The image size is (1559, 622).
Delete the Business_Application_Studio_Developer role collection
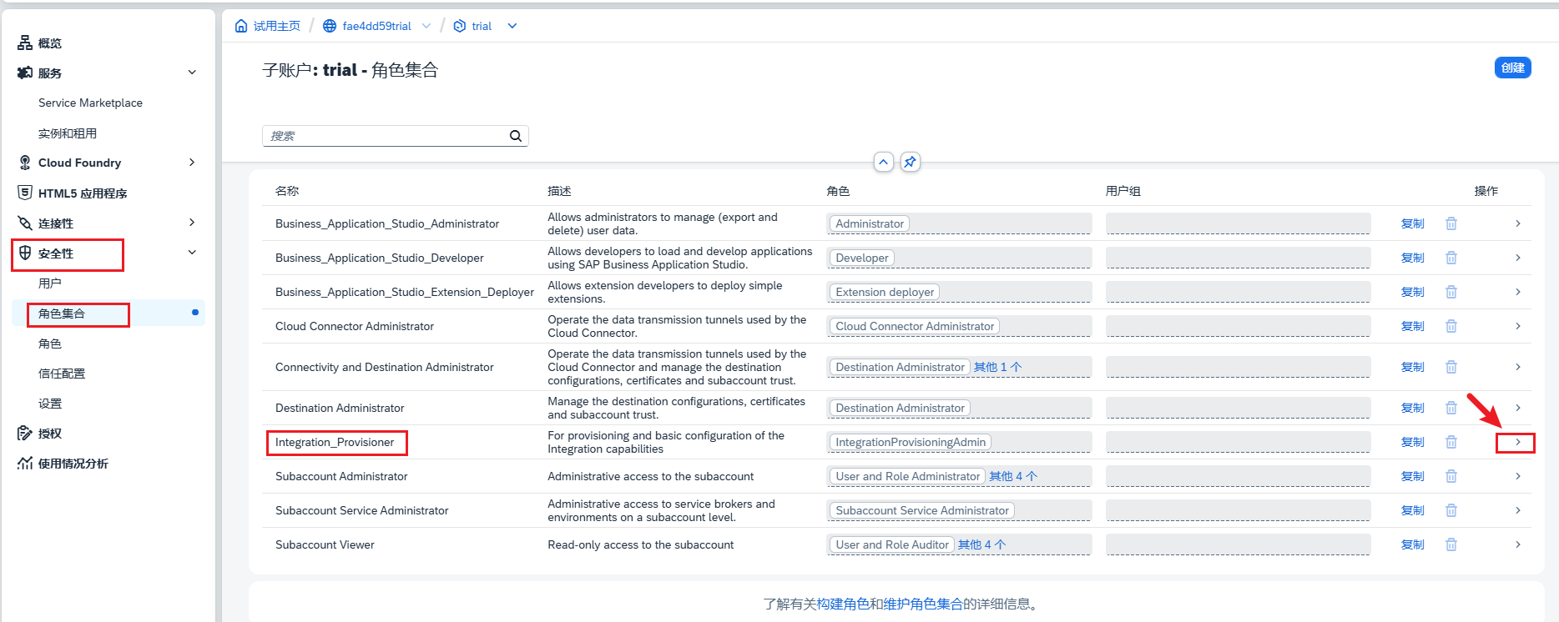[1451, 258]
